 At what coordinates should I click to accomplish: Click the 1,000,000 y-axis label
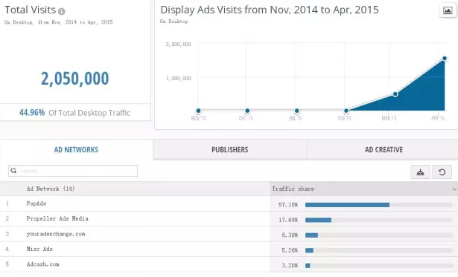pyautogui.click(x=179, y=79)
